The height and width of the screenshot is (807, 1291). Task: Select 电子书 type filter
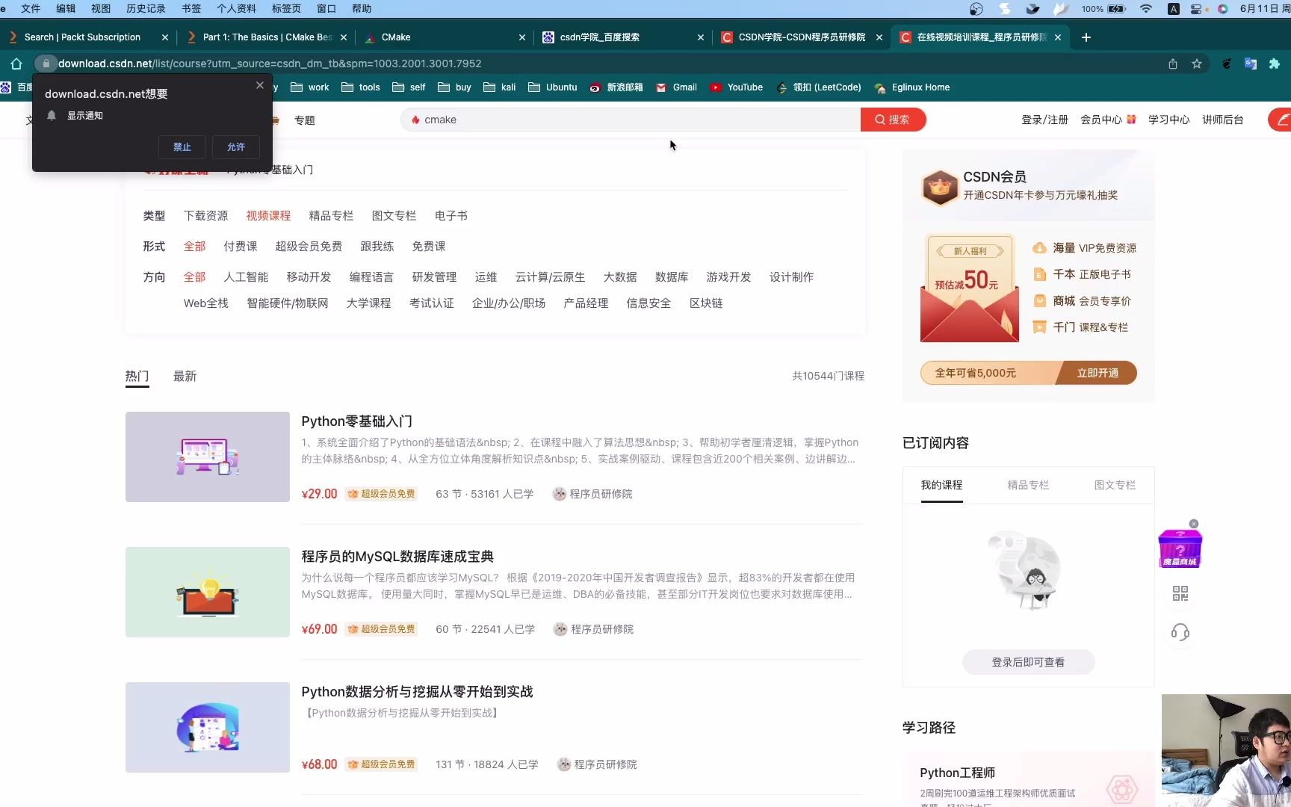coord(451,216)
